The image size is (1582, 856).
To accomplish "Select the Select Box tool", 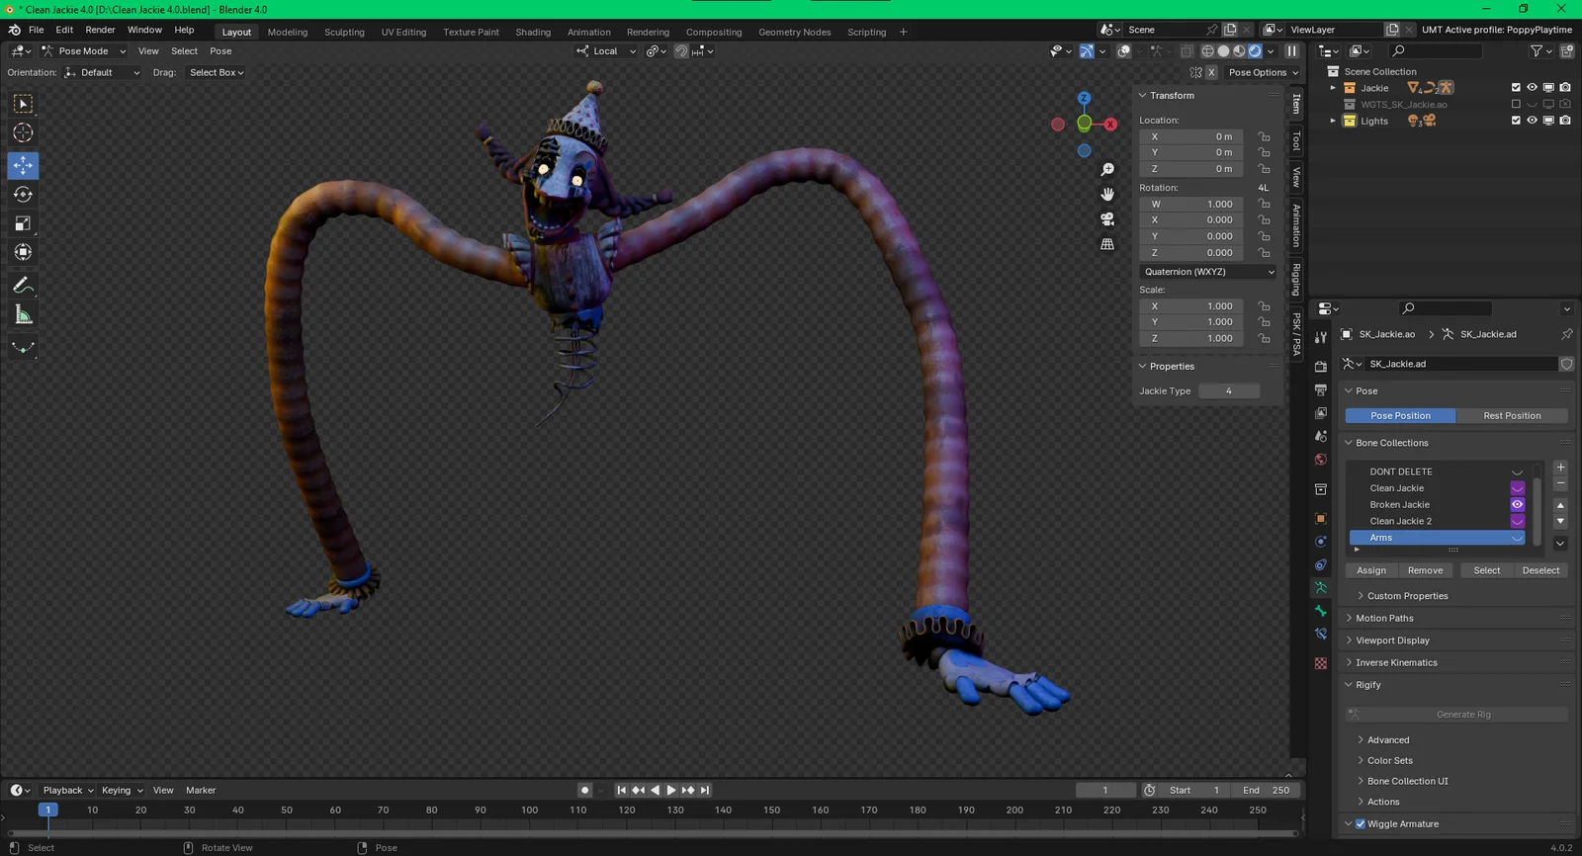I will (x=23, y=104).
